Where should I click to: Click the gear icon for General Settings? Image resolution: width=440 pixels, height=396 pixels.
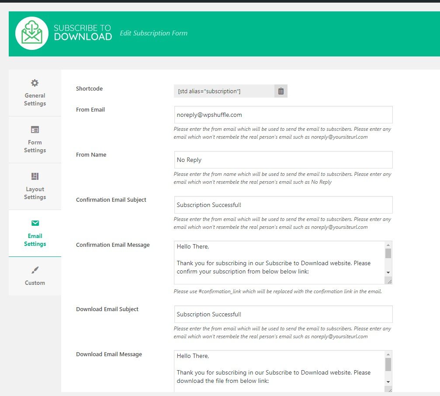[35, 83]
